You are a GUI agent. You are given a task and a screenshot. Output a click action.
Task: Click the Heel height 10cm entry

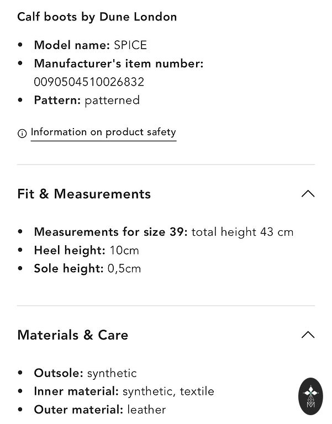(x=87, y=250)
